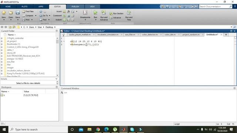Open the Find dropdown arrow
Screen dimensions: 237x133
49,20
